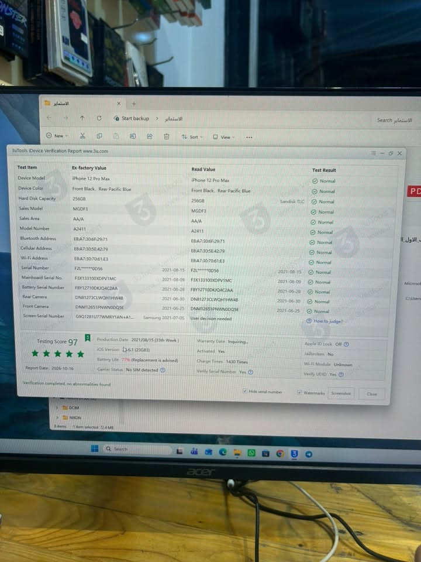Open Task View from the taskbar
This screenshot has height=562, width=421.
point(180,451)
